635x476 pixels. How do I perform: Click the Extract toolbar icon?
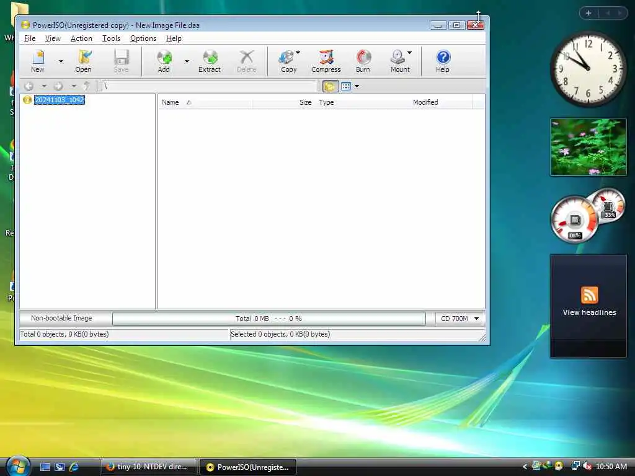click(x=210, y=61)
